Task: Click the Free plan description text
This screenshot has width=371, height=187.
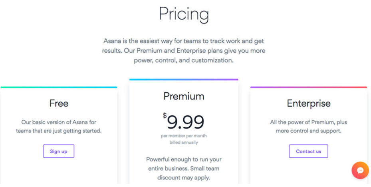Action: pyautogui.click(x=59, y=126)
